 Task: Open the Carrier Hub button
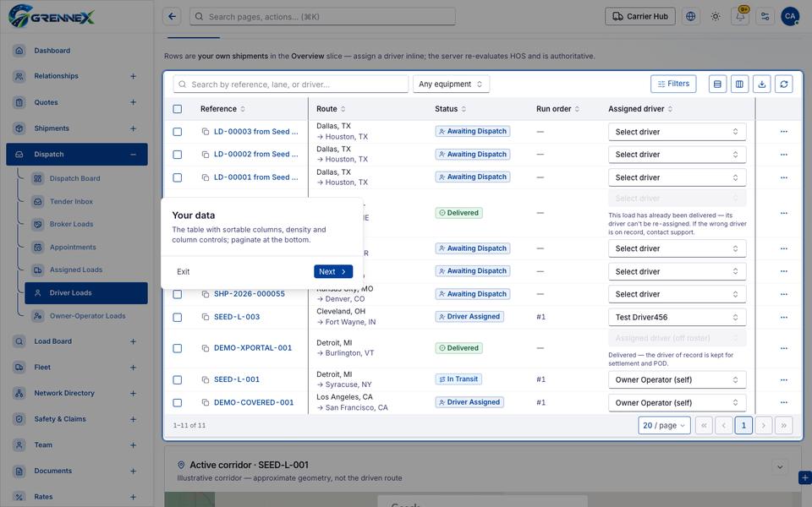coord(640,17)
